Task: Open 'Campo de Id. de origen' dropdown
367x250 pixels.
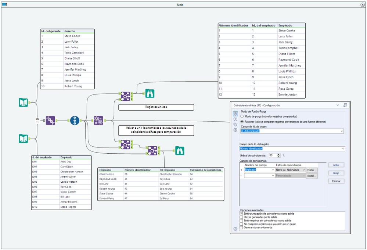Action: pos(342,131)
